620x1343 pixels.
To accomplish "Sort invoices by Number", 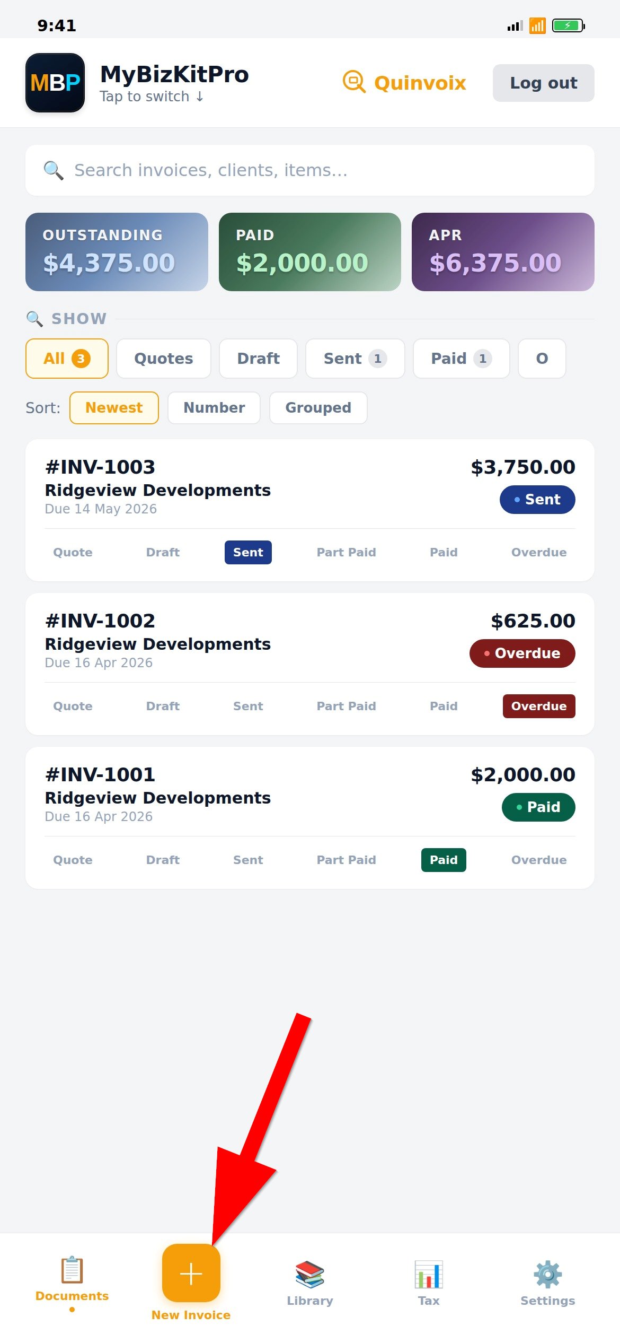I will [214, 408].
